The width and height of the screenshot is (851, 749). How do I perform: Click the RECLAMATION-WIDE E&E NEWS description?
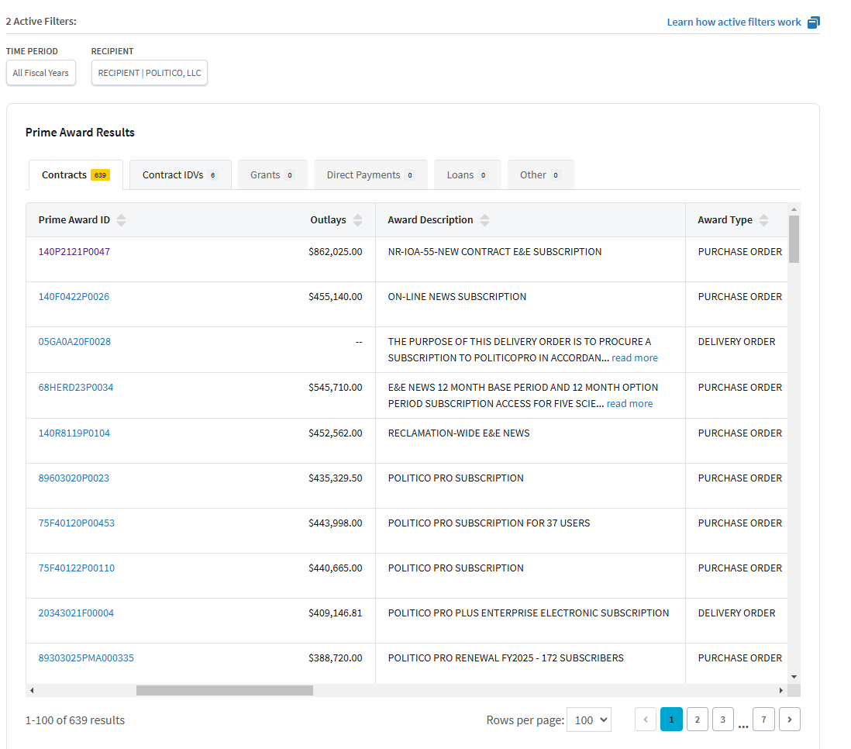tap(459, 433)
